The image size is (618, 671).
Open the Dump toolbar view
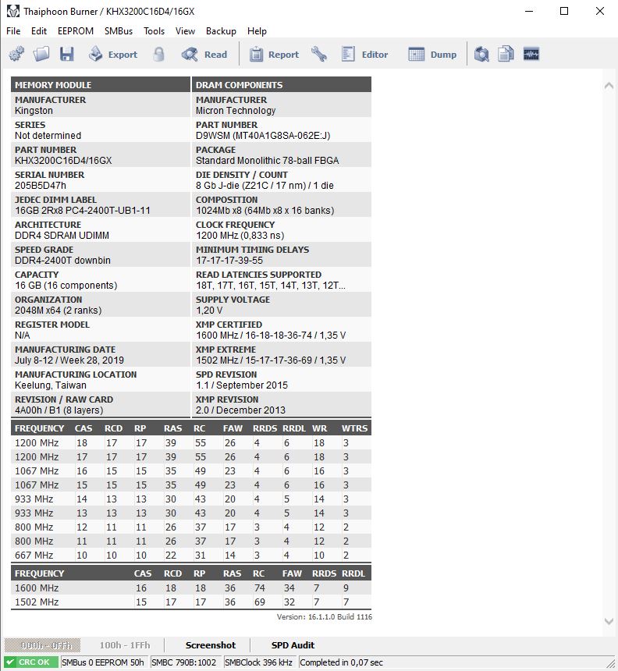432,55
